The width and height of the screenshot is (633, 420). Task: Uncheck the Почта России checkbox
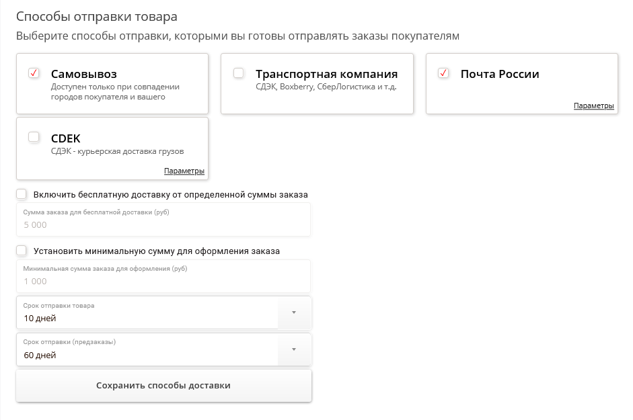pyautogui.click(x=443, y=73)
